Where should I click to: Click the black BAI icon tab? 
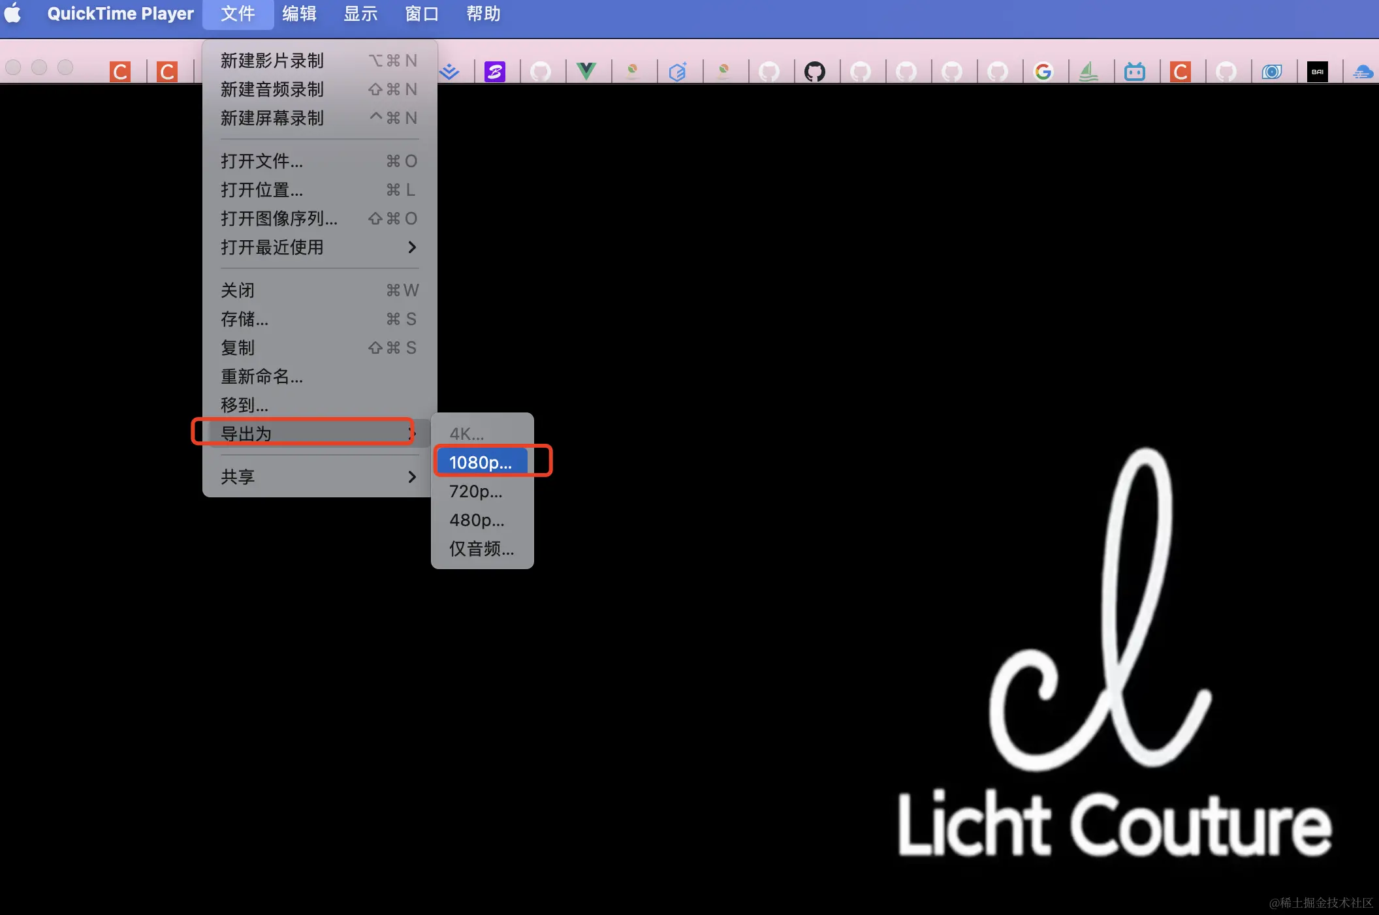click(x=1317, y=71)
